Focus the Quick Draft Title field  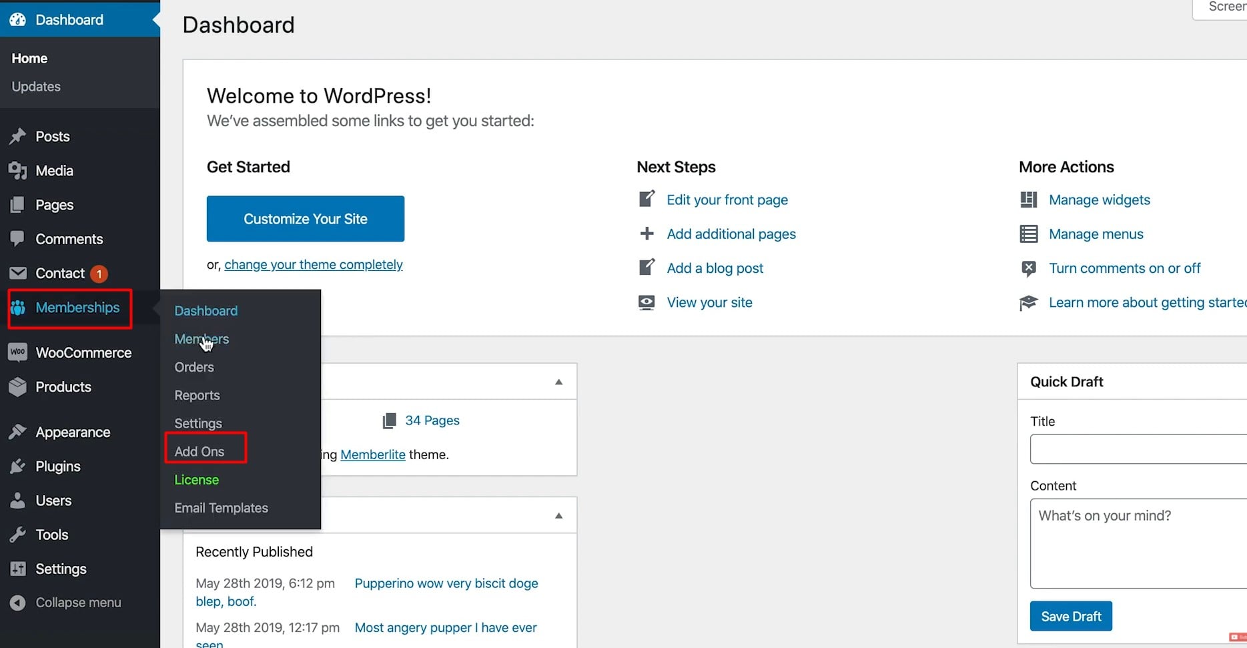pos(1138,449)
